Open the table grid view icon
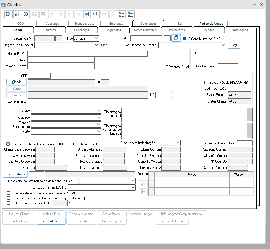 click(86, 14)
